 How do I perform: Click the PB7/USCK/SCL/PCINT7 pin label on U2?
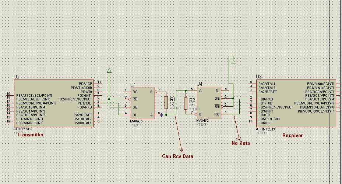[34, 96]
